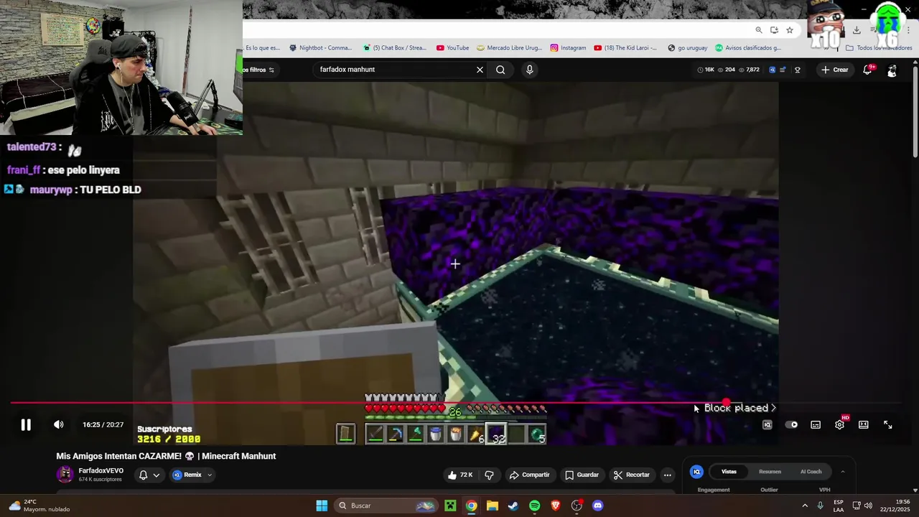Open the YouTube bookmark
The width and height of the screenshot is (919, 517).
click(x=452, y=48)
